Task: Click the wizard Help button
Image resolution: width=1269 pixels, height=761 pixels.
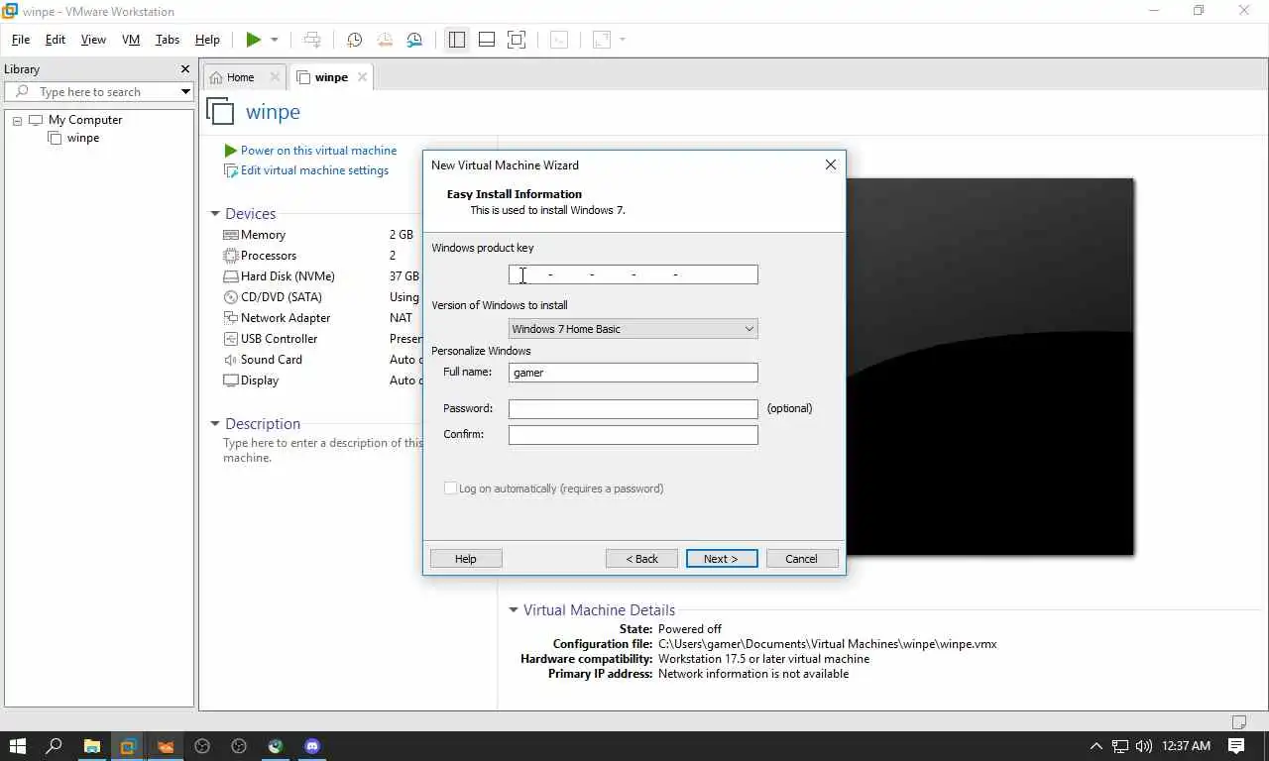Action: coord(466,559)
